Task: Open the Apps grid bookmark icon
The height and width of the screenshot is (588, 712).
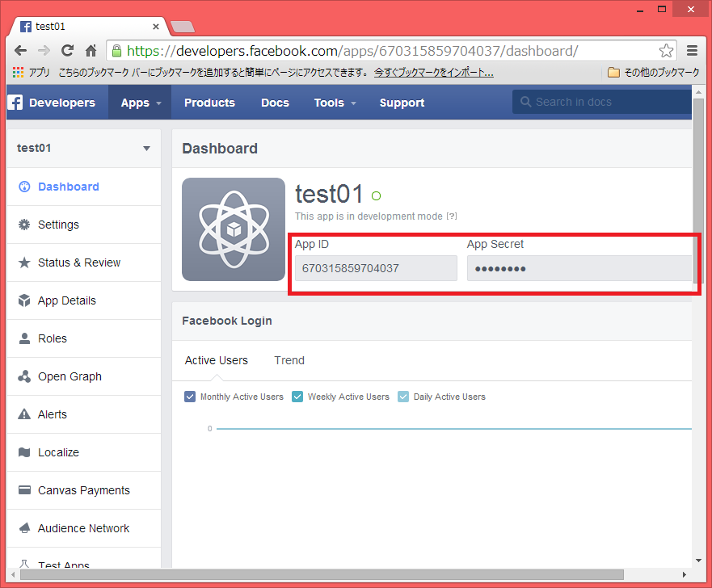Action: [x=18, y=72]
